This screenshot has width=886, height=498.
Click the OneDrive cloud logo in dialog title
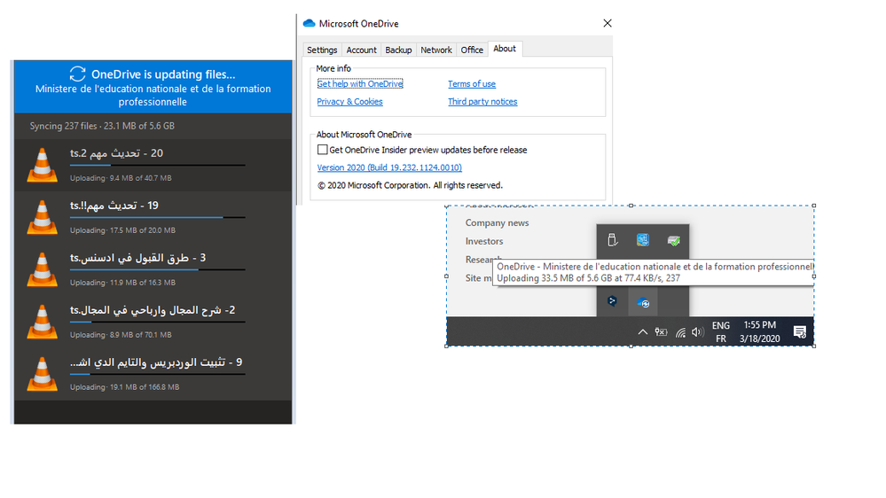coord(310,23)
